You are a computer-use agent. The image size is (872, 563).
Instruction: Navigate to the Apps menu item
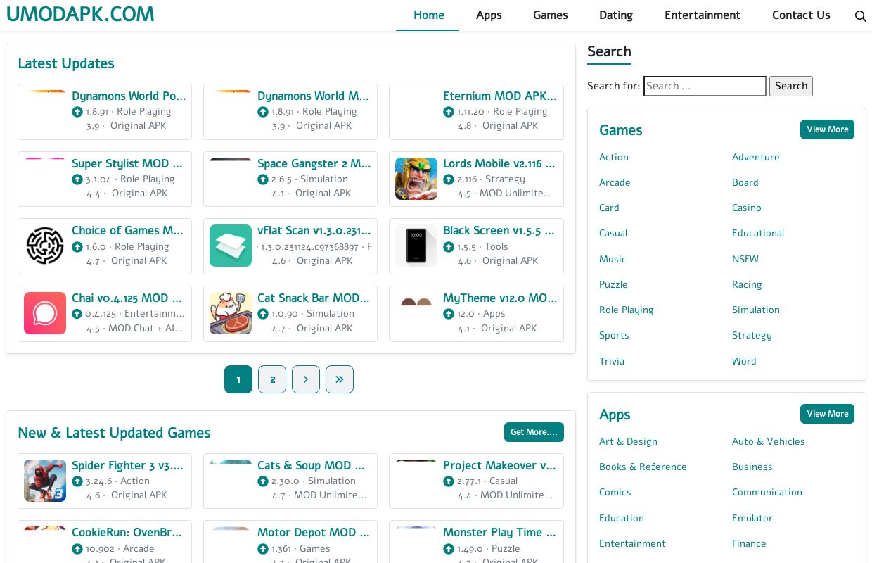[x=489, y=15]
